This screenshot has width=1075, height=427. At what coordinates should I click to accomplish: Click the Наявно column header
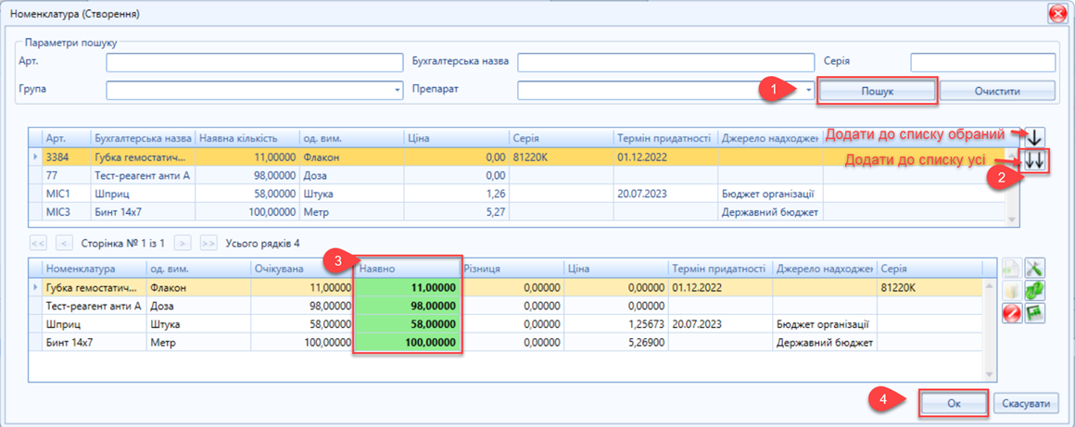click(407, 269)
